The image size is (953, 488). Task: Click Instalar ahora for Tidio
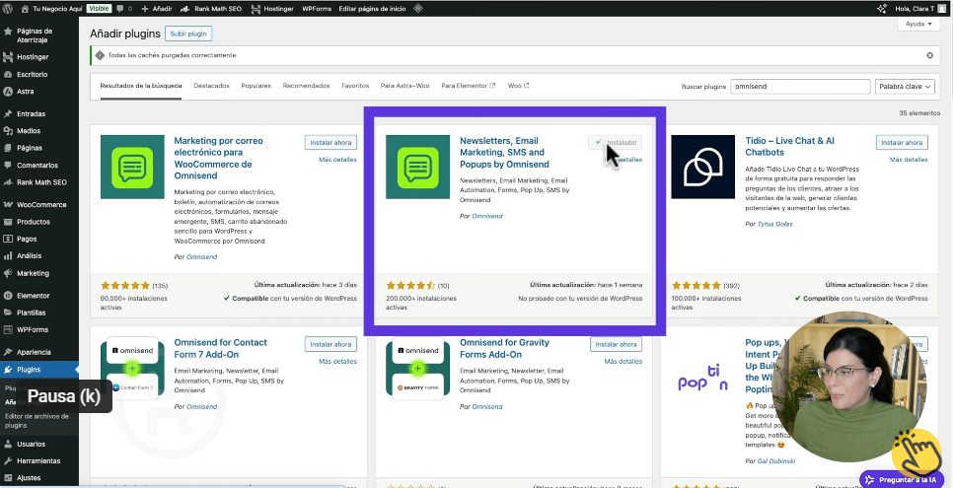click(902, 142)
